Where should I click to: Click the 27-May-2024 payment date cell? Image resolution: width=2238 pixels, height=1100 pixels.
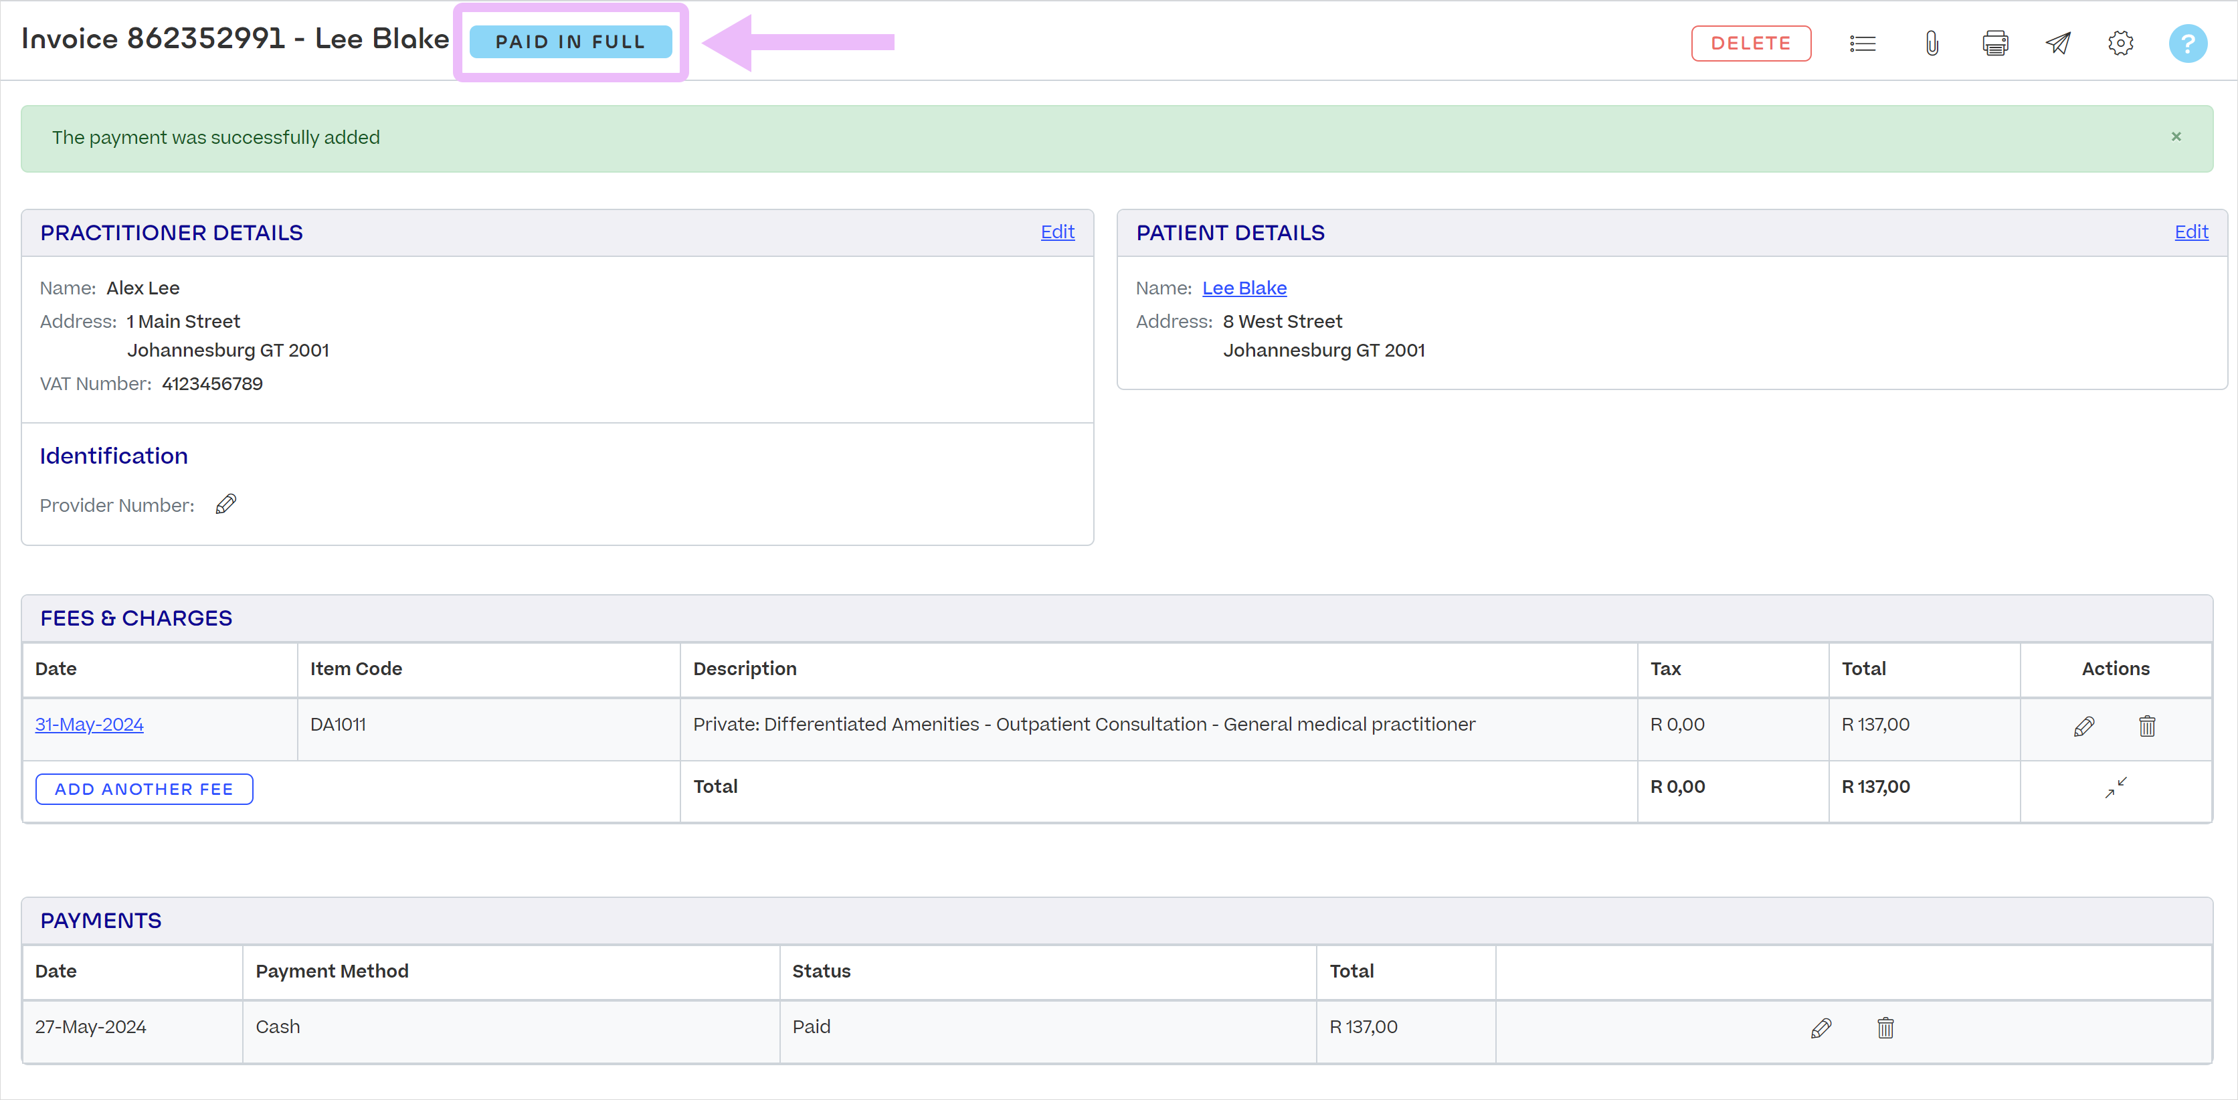(x=132, y=1031)
